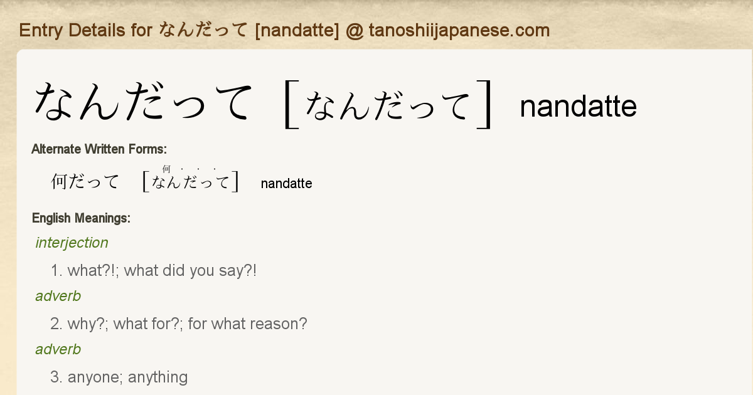Screen dimensions: 753x395
Task: Select meaning 1 starting with what?!
Action: (x=154, y=271)
